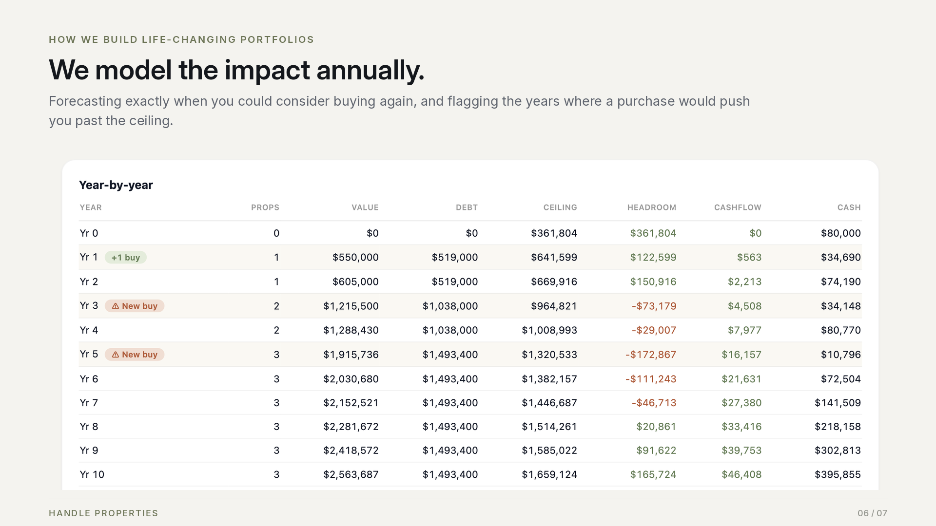The width and height of the screenshot is (936, 526).
Task: Click the Yr 1 debt value $519,000
Action: [454, 258]
